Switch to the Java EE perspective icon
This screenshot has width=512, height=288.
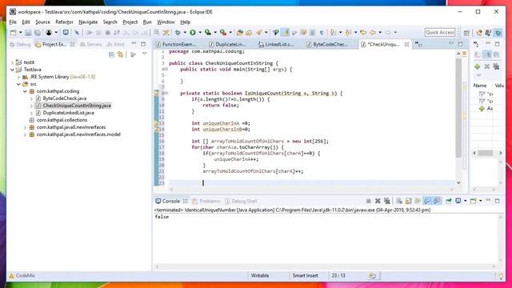click(x=479, y=33)
